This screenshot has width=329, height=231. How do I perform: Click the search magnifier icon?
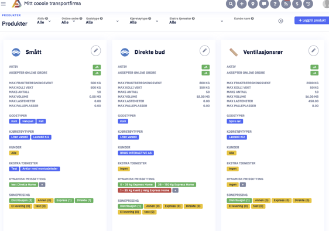tap(231, 4)
